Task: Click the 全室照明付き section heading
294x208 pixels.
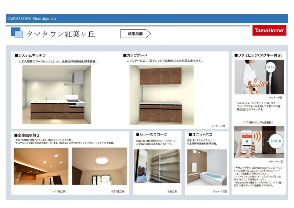Action: (27, 135)
